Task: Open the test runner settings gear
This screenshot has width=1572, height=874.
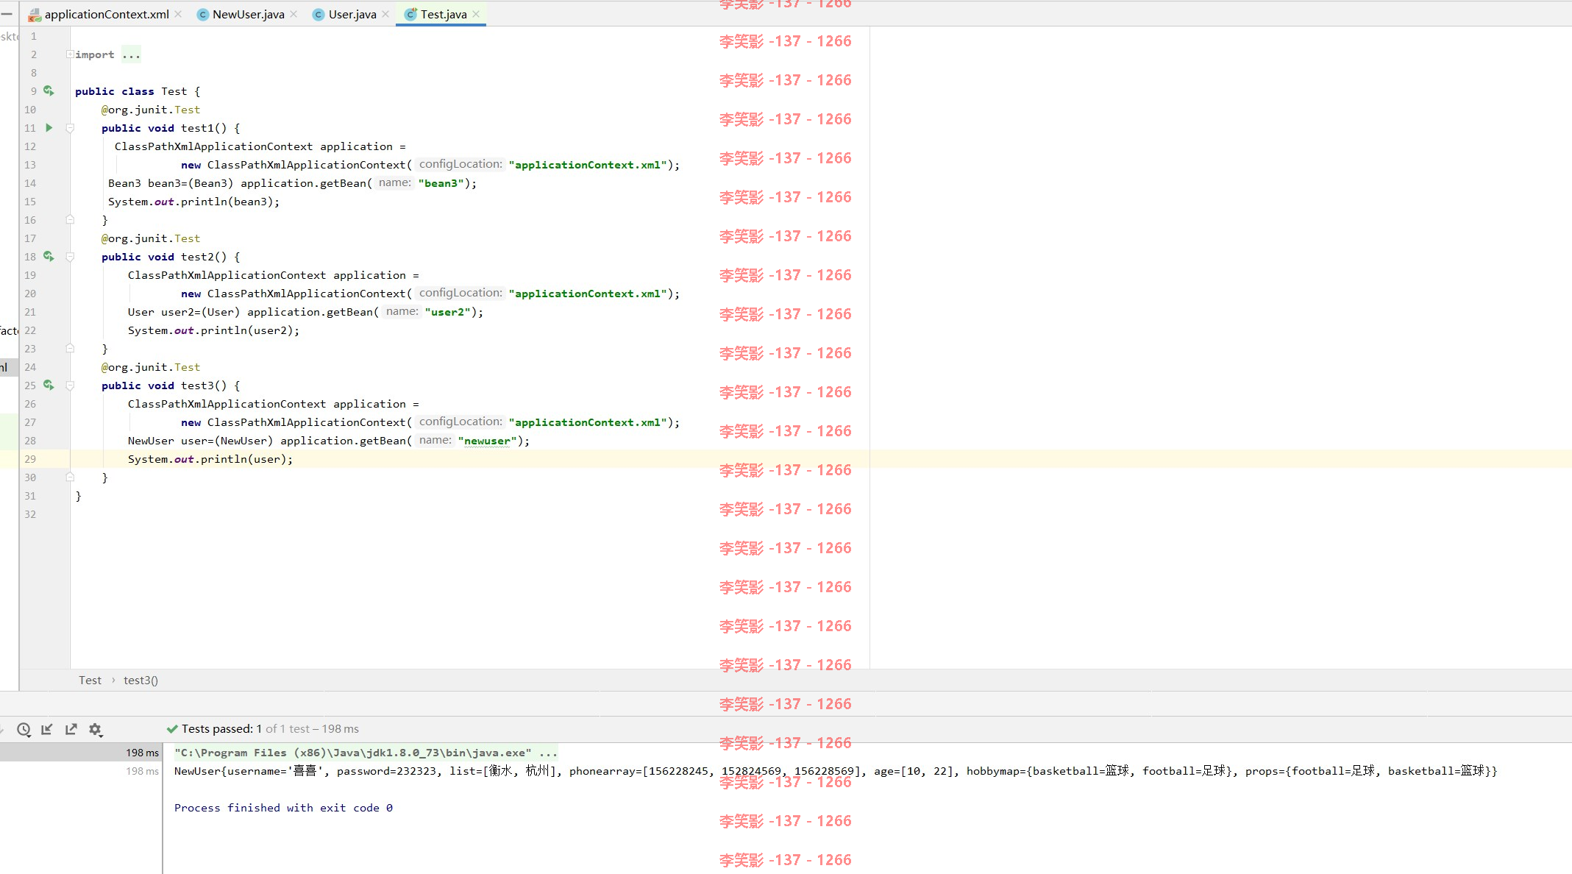Action: click(95, 729)
